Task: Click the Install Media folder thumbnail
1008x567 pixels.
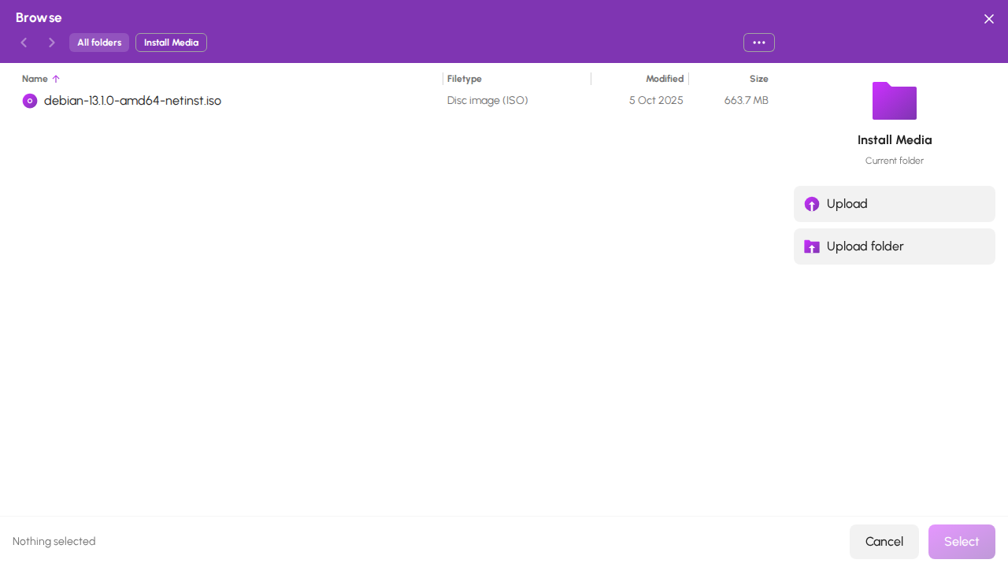Action: [x=895, y=101]
